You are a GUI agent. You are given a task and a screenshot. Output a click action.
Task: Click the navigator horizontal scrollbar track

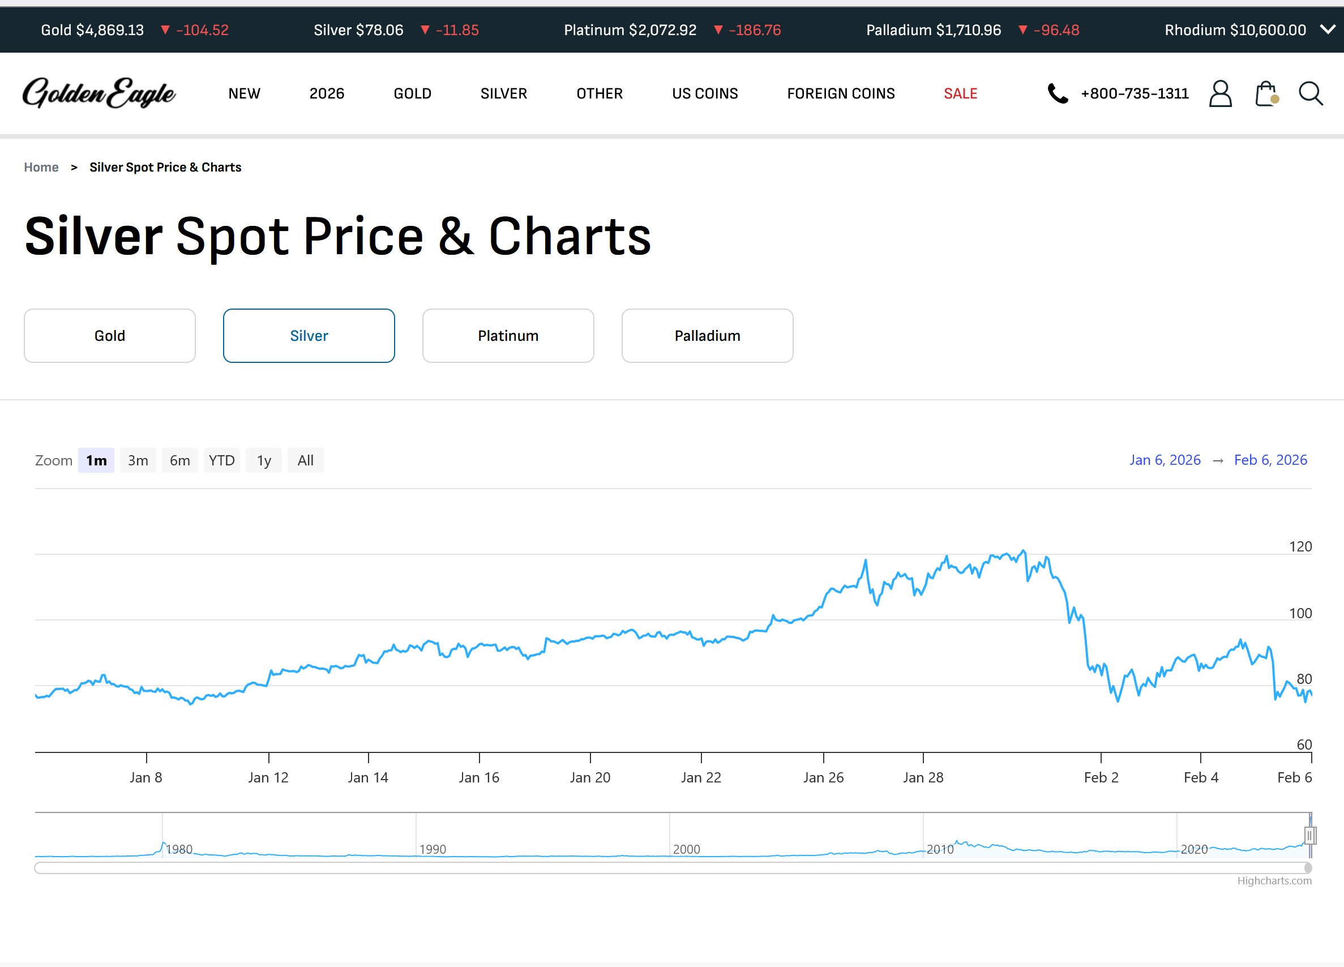[x=652, y=868]
